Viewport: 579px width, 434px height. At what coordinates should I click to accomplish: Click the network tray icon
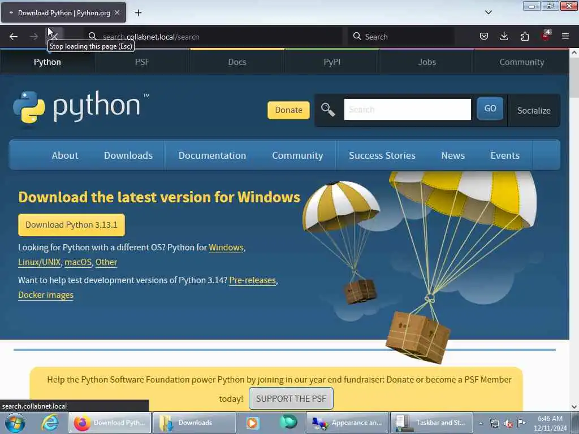click(494, 424)
